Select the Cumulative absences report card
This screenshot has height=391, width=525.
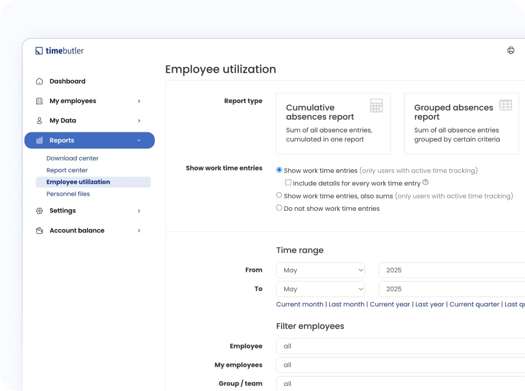pyautogui.click(x=333, y=124)
